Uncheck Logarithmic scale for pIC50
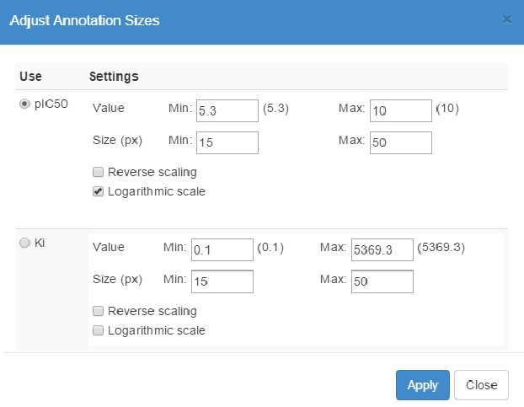 coord(98,191)
